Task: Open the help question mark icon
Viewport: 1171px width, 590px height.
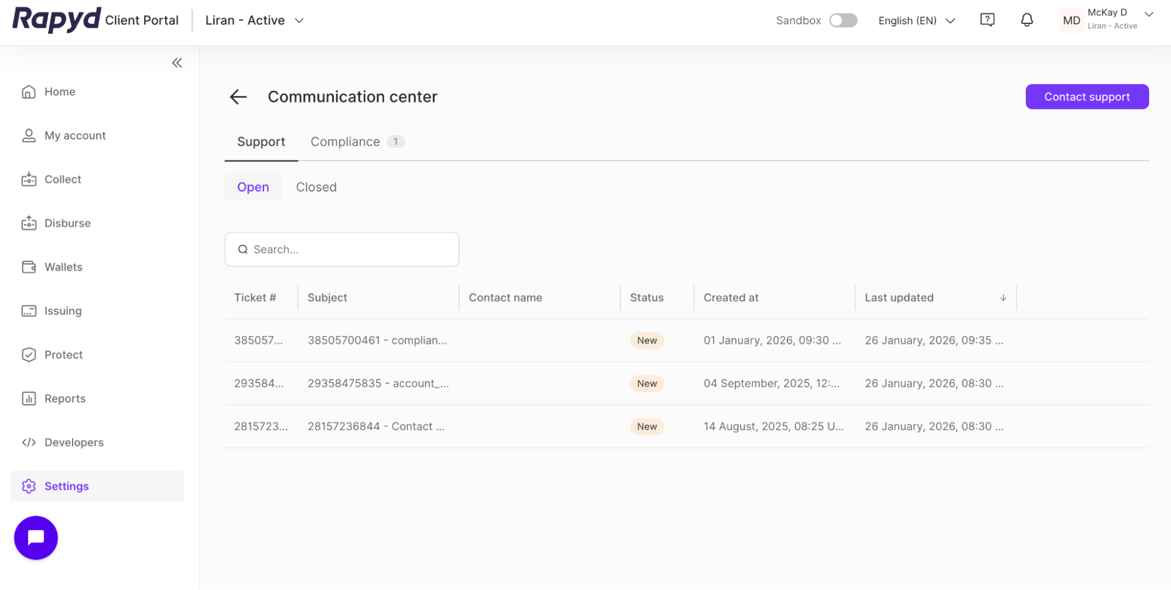Action: click(987, 19)
